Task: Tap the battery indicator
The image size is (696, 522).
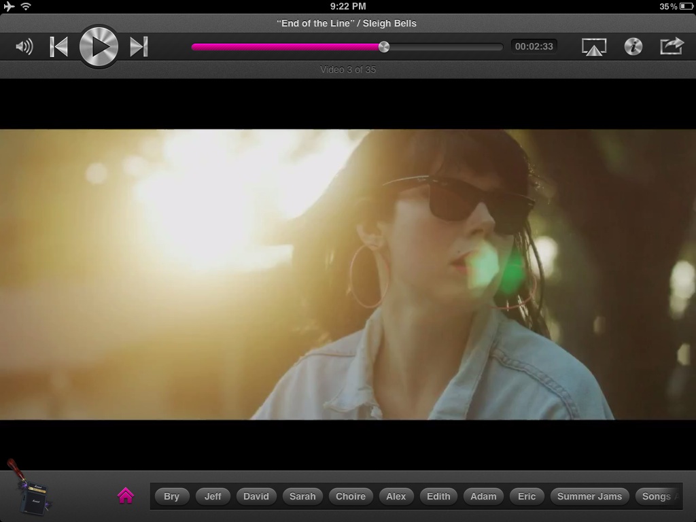Action: pyautogui.click(x=686, y=6)
